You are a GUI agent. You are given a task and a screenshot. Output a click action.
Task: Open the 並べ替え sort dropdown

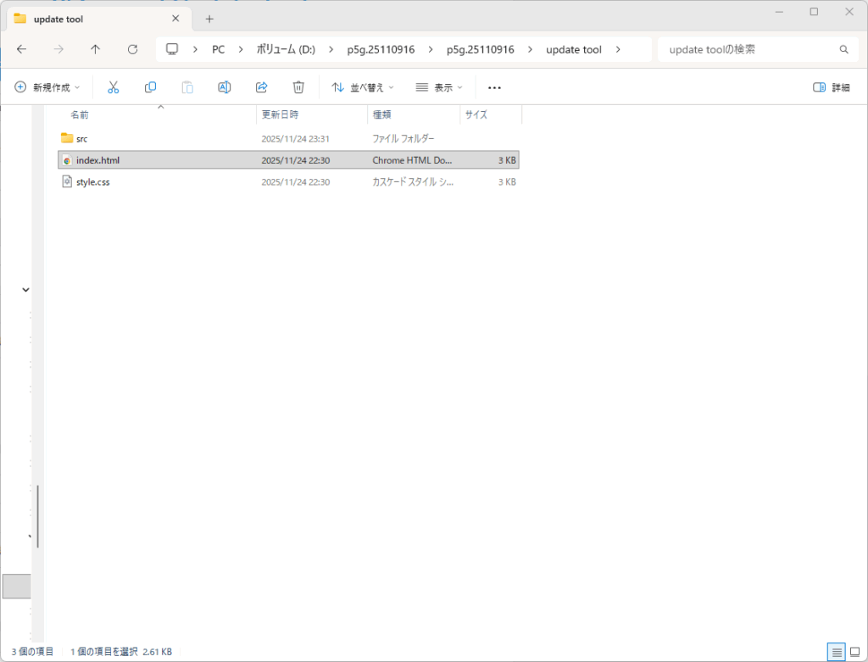[363, 87]
